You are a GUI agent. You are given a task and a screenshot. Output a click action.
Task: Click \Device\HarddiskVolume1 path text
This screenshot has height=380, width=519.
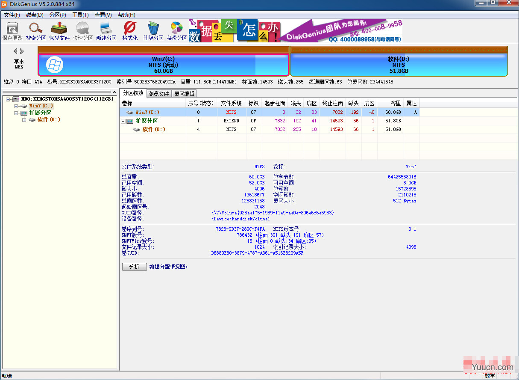(x=241, y=219)
